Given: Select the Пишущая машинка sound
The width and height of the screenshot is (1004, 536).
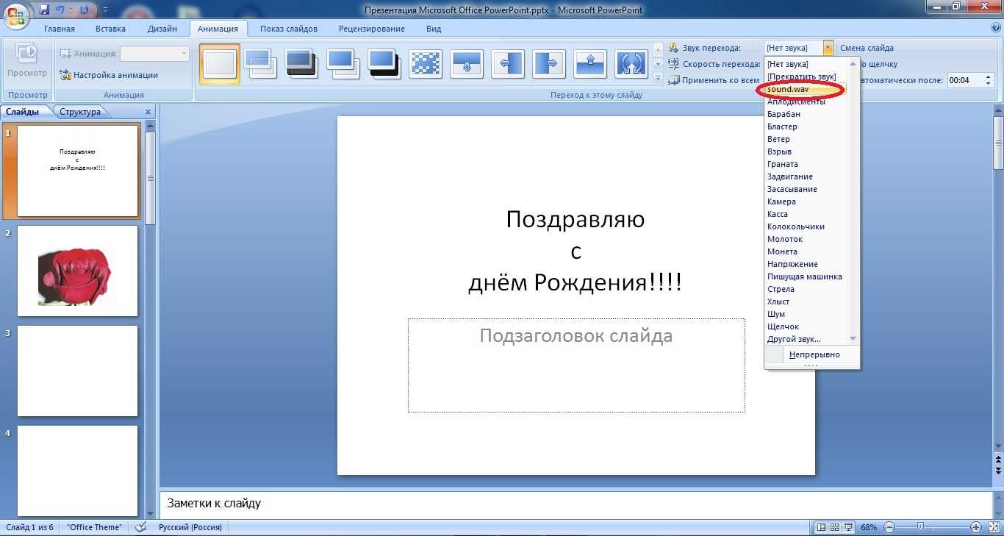Looking at the screenshot, I should [x=806, y=276].
